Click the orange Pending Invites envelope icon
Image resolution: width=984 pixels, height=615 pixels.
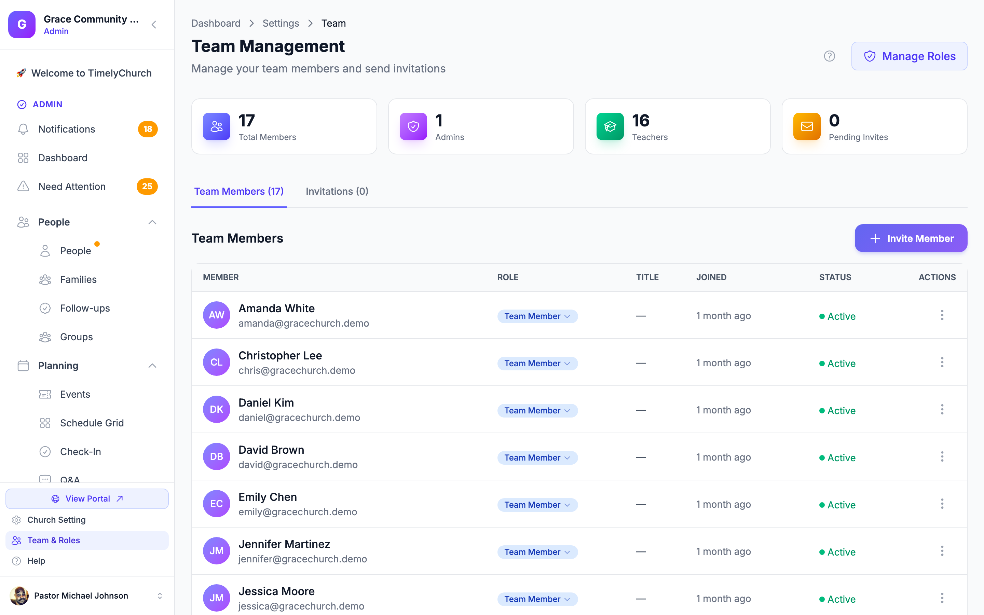click(807, 126)
